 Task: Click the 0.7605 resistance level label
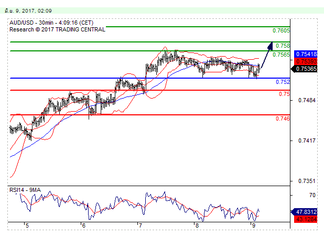pyautogui.click(x=281, y=30)
